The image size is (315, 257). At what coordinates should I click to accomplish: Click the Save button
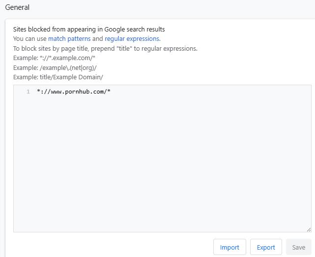[x=298, y=247]
